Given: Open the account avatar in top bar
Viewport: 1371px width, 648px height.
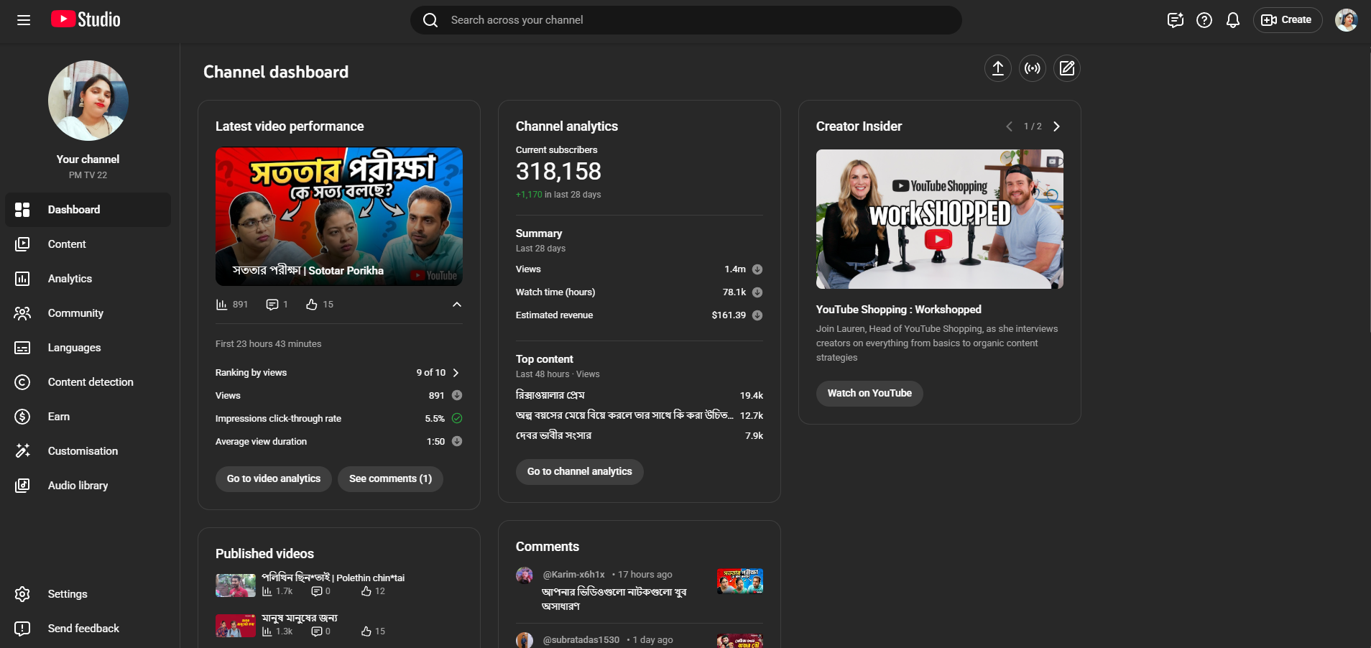Looking at the screenshot, I should (x=1346, y=20).
